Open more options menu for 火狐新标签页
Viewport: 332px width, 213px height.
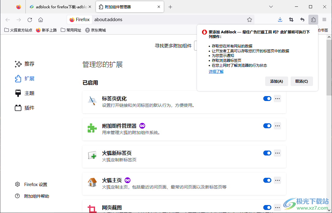click(277, 153)
